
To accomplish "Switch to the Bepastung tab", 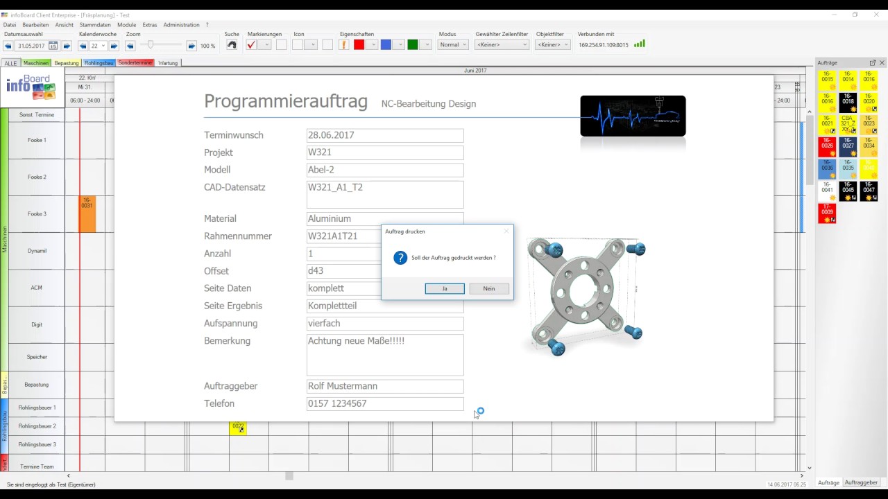I will [x=67, y=63].
